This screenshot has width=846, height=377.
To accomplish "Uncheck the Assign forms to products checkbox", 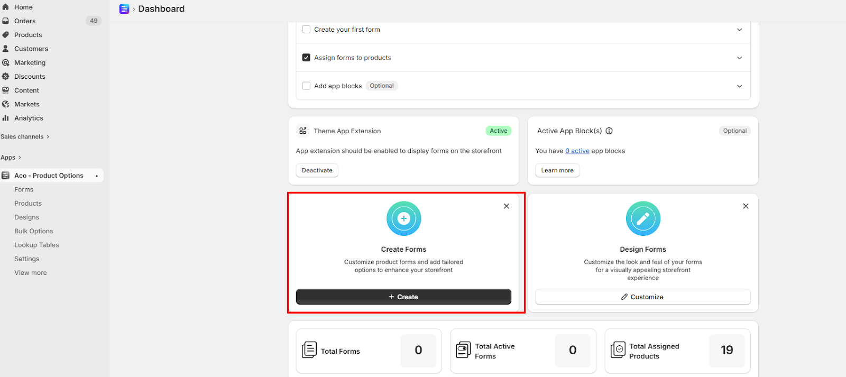I will 306,58.
